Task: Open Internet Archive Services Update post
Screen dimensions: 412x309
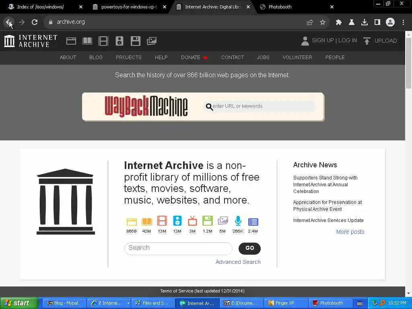Action: point(328,220)
